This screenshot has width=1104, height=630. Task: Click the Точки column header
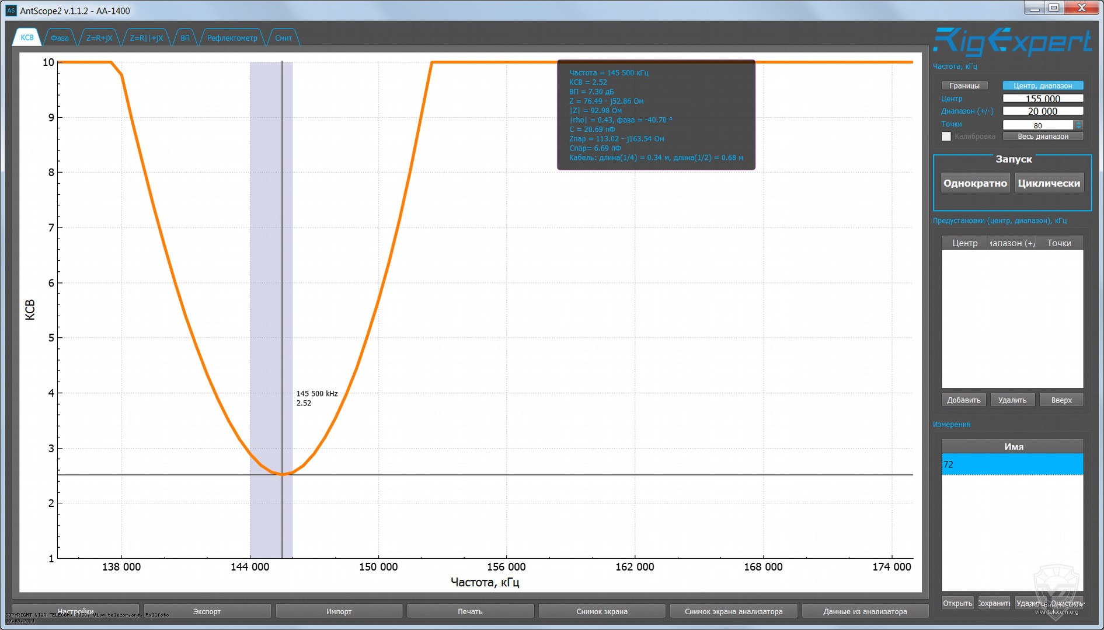(x=1058, y=243)
